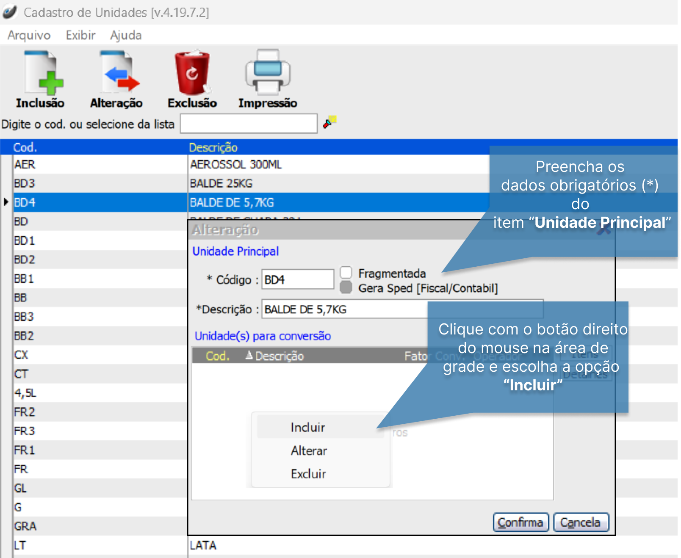681x558 pixels.
Task: Click the app icon in title bar
Action: point(10,12)
